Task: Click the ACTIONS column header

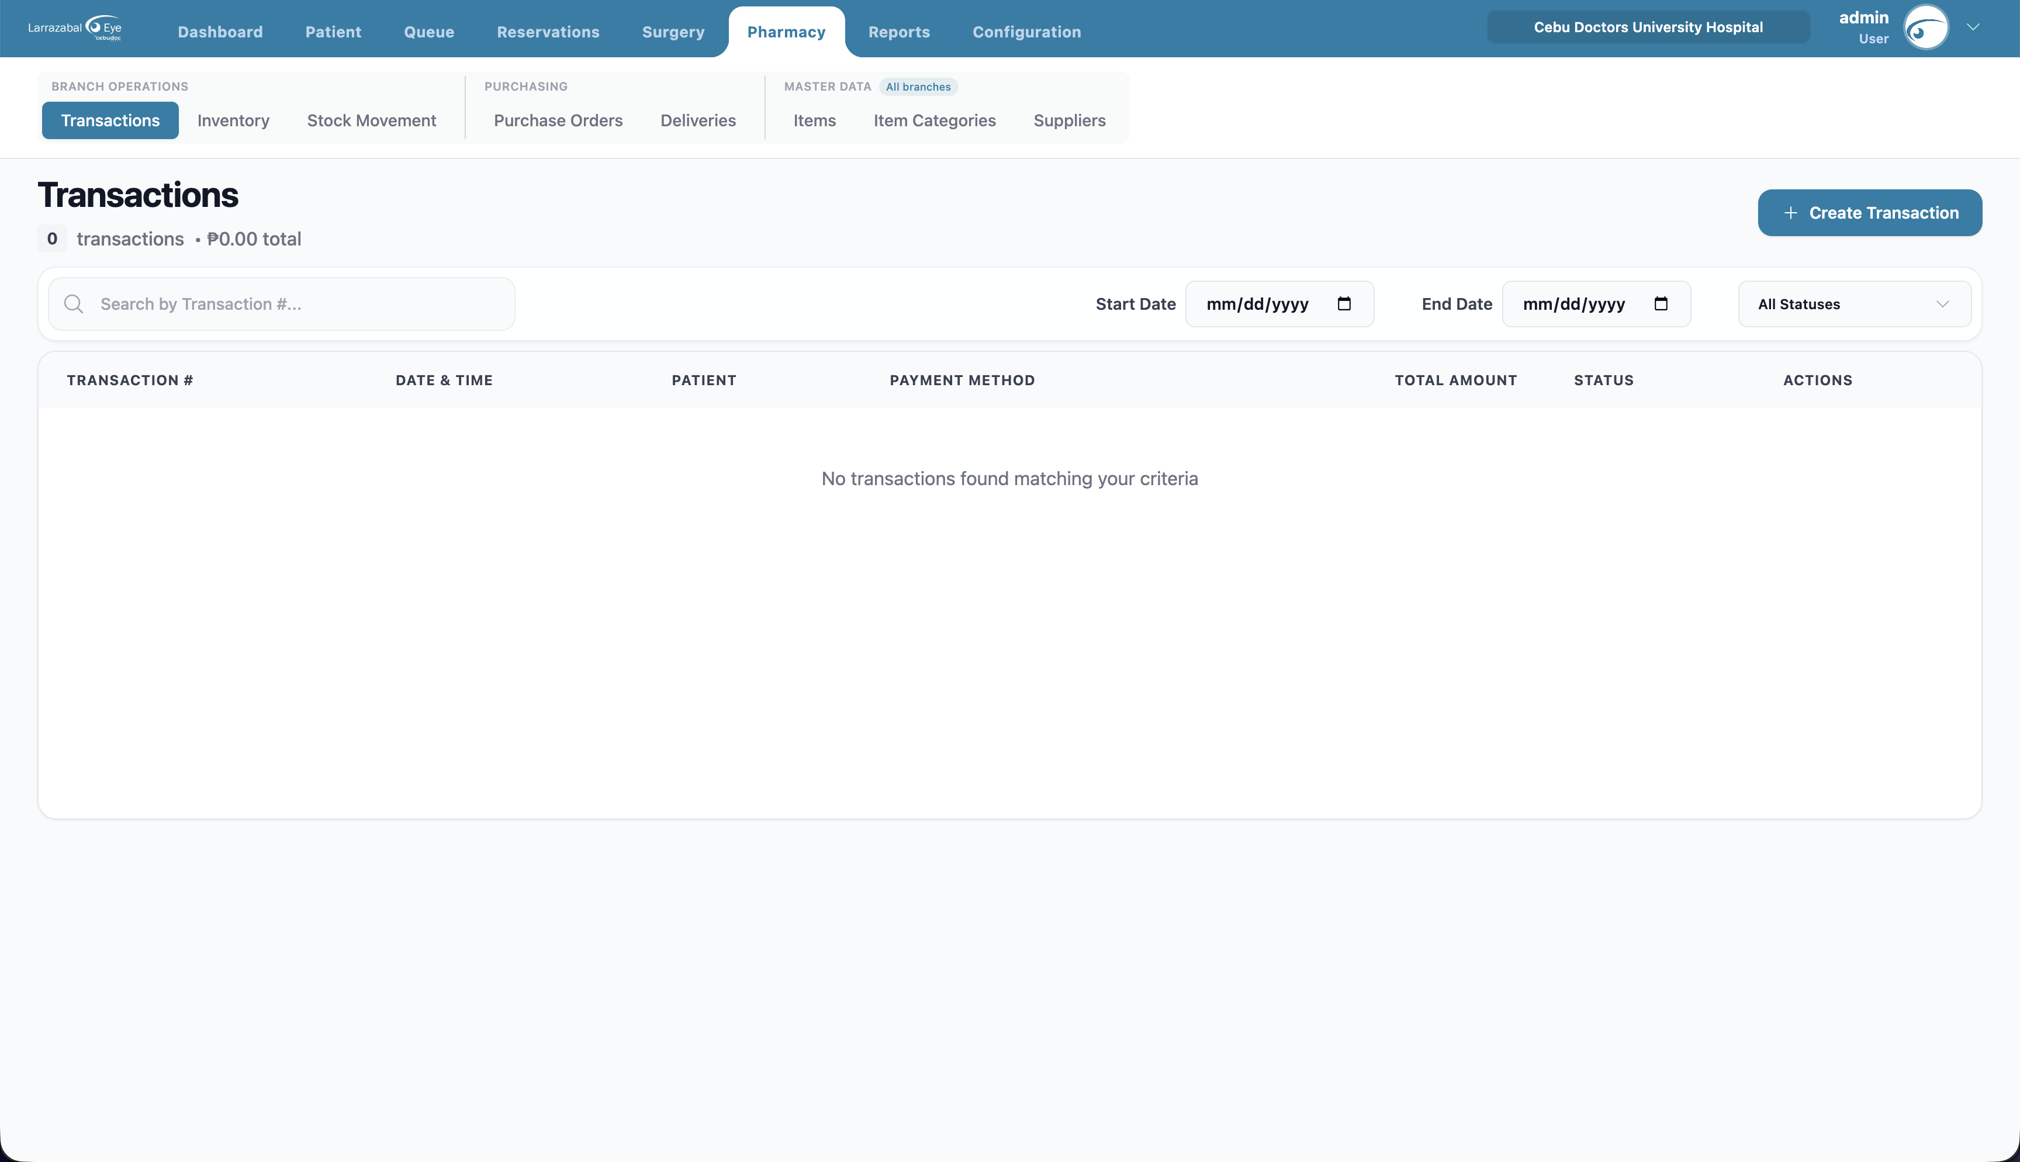Action: pyautogui.click(x=1817, y=381)
